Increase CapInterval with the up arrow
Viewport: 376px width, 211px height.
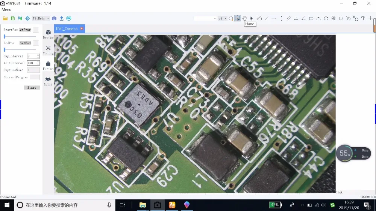[38, 55]
